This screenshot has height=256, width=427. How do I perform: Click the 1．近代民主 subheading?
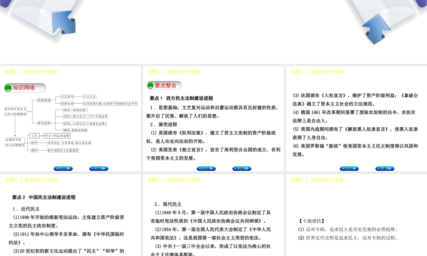(26, 209)
